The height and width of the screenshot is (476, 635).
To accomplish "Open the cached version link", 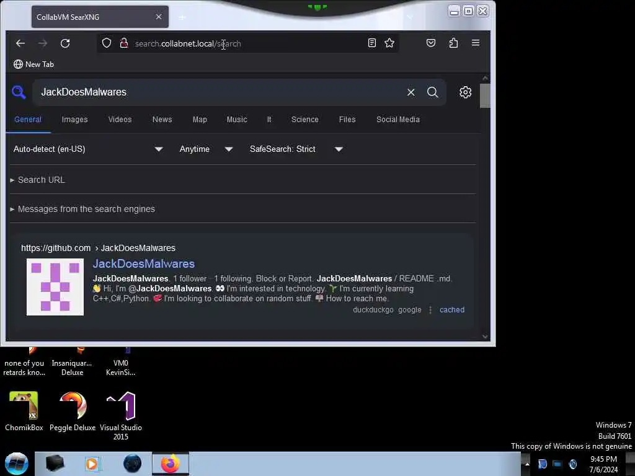I will [x=452, y=310].
